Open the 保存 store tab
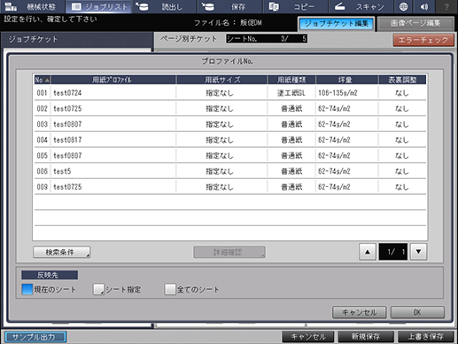 (229, 6)
